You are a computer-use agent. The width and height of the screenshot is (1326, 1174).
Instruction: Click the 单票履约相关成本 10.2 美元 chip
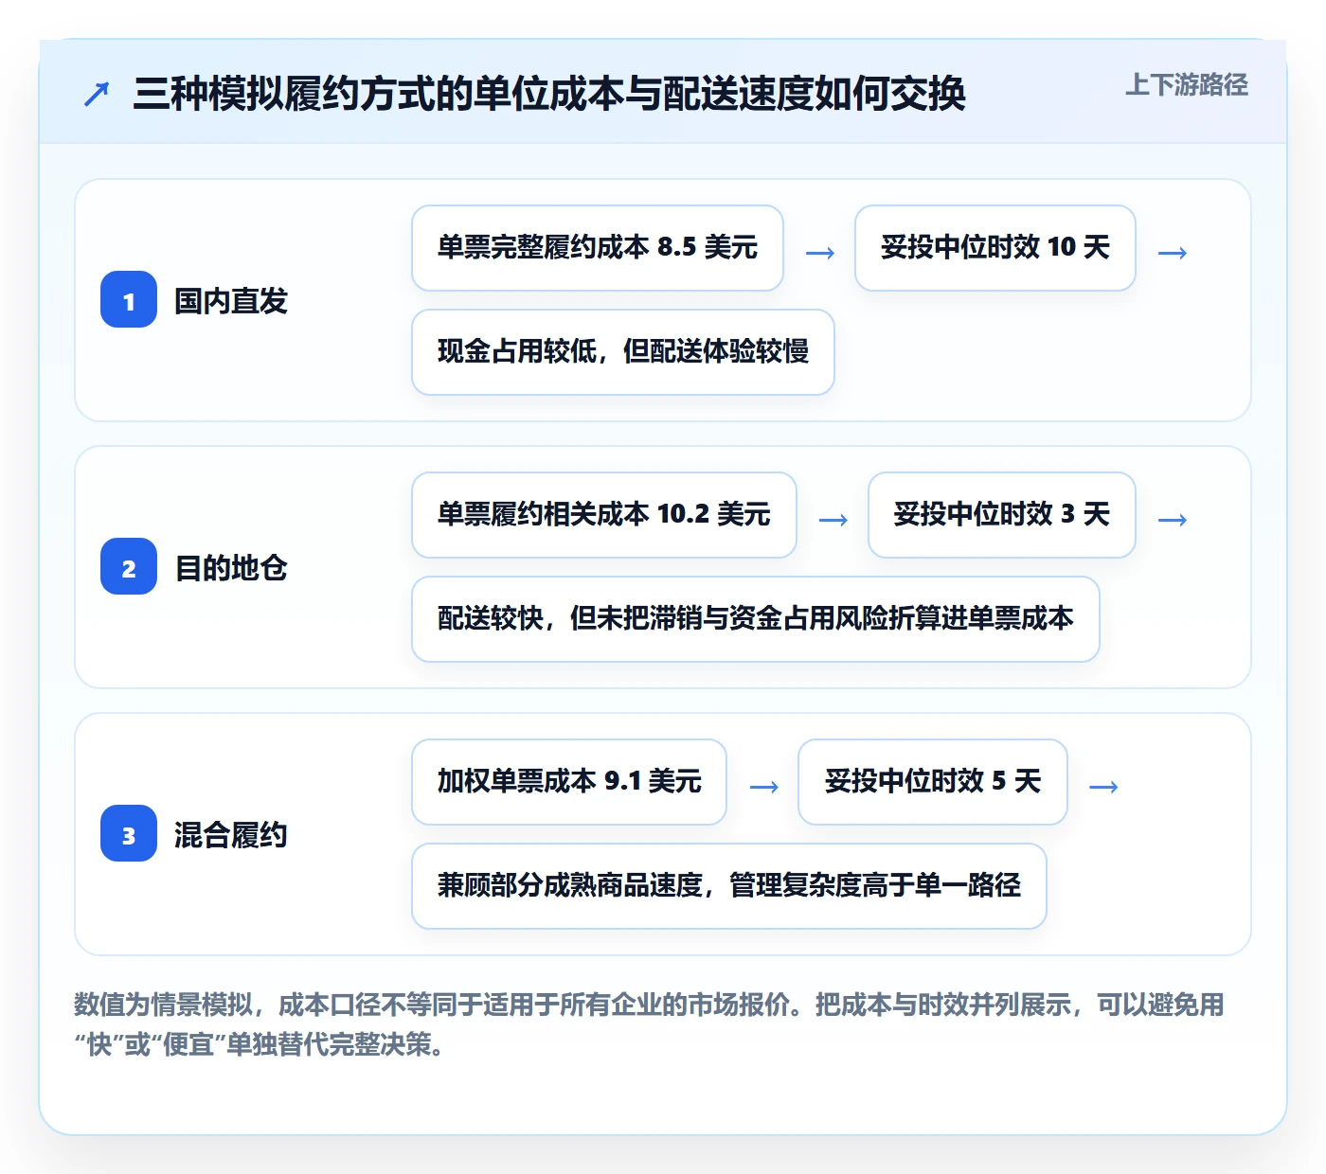[x=604, y=515]
